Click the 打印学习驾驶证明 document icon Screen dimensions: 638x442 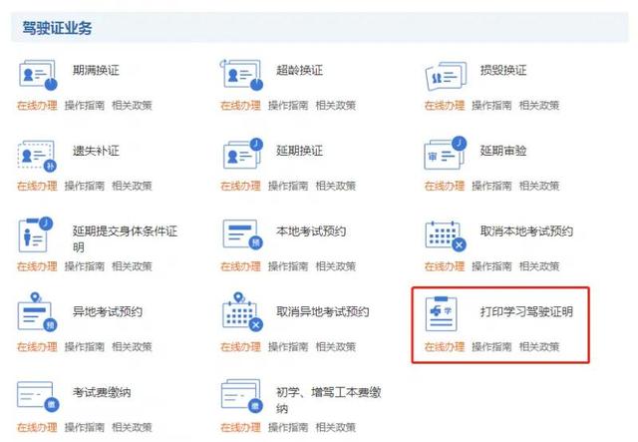pos(441,313)
